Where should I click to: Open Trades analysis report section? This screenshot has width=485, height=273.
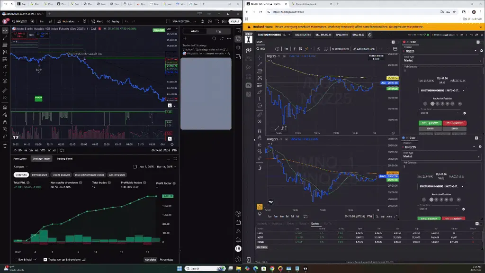pyautogui.click(x=61, y=175)
